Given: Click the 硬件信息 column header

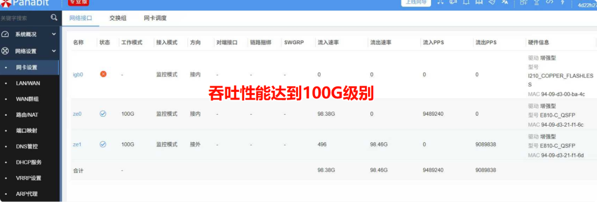Looking at the screenshot, I should click(x=538, y=43).
